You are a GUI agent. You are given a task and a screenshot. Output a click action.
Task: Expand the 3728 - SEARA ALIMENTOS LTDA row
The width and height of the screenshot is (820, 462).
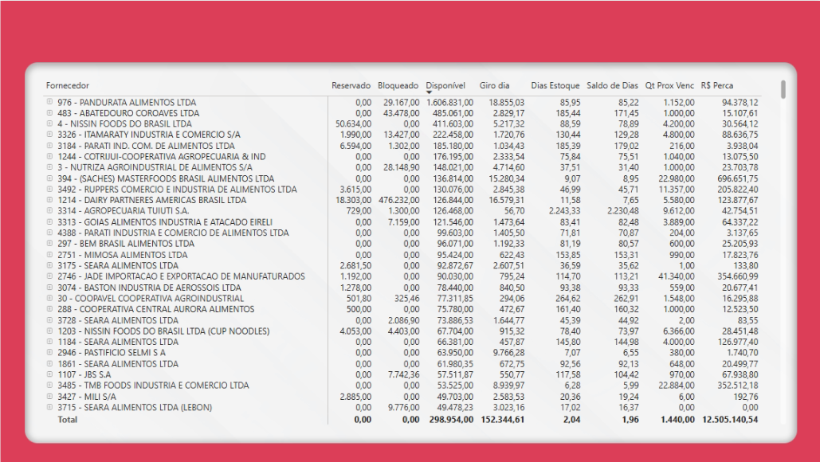coord(49,320)
